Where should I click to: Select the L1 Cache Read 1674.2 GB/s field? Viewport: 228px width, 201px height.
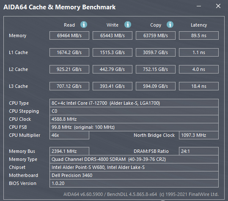69,52
